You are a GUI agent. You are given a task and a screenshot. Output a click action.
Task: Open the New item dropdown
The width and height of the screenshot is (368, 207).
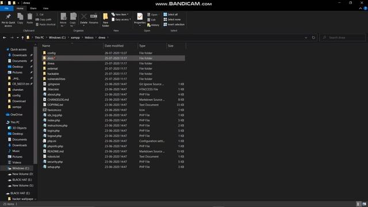[120, 14]
